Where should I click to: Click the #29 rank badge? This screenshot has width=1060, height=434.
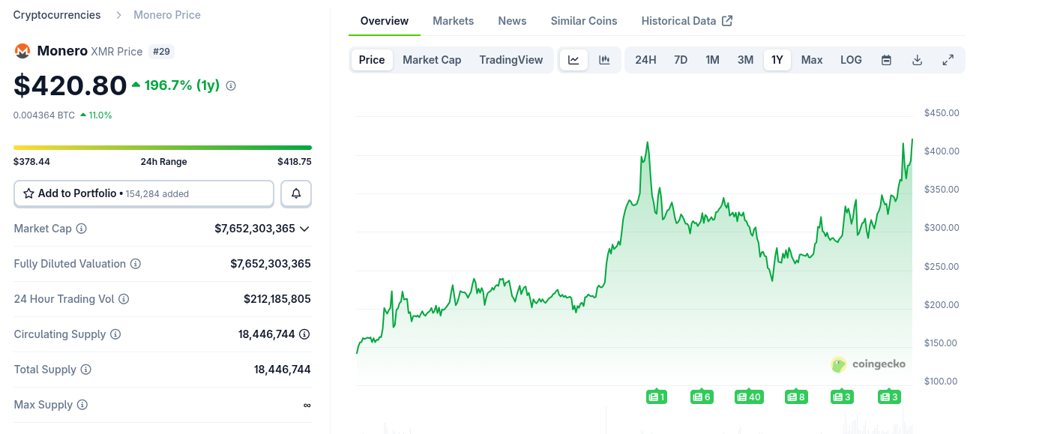click(161, 51)
